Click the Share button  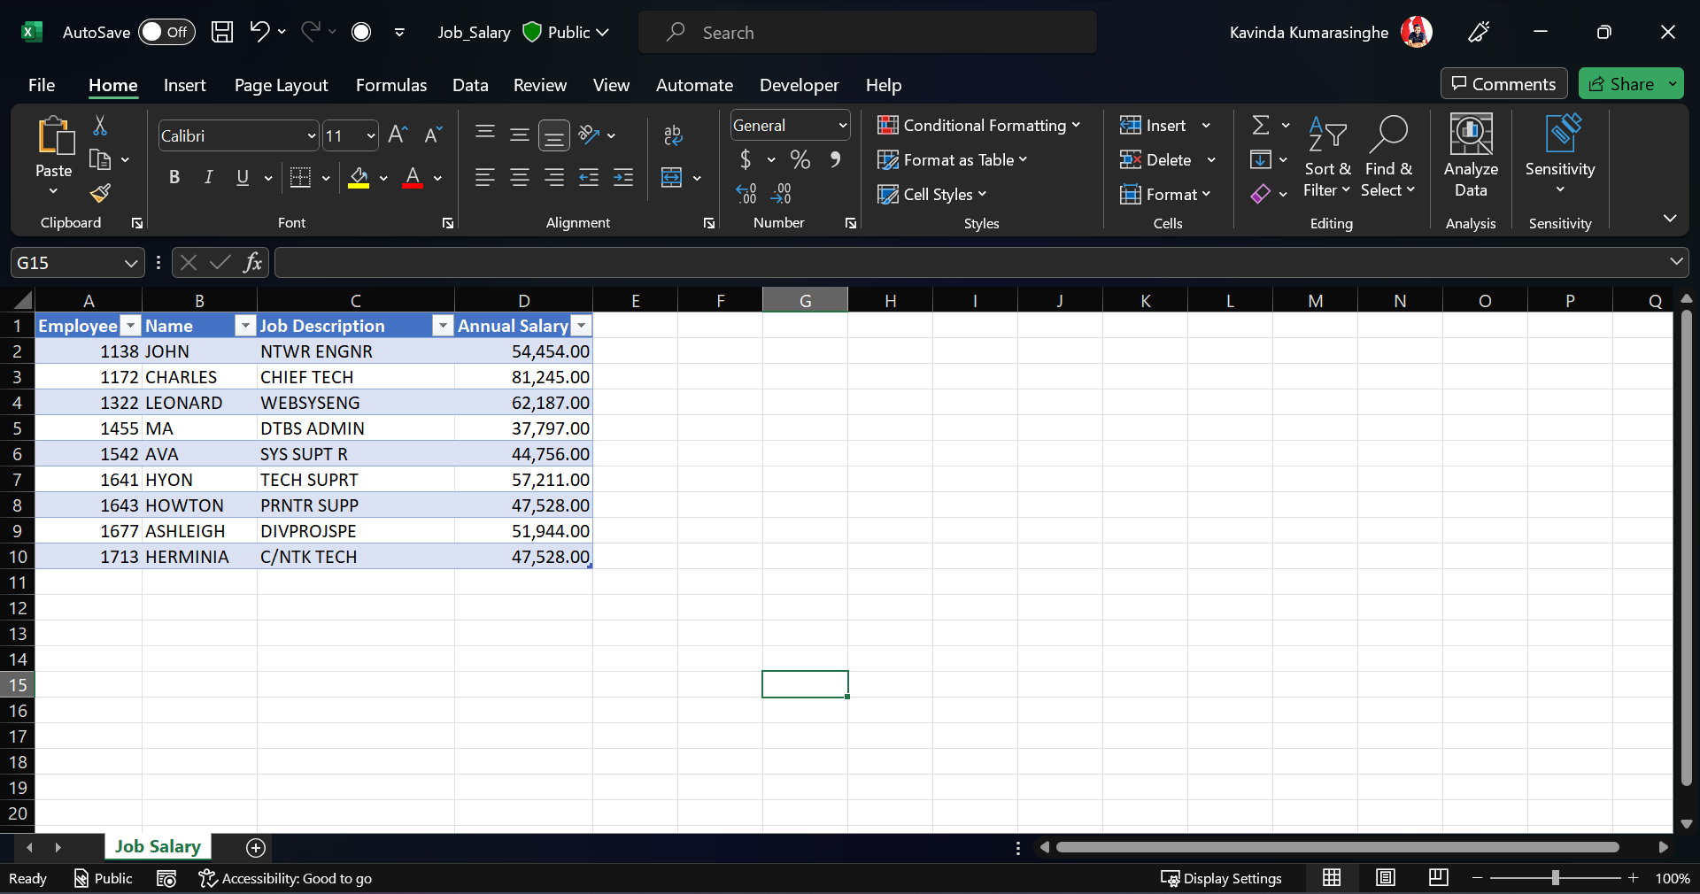[x=1621, y=84]
